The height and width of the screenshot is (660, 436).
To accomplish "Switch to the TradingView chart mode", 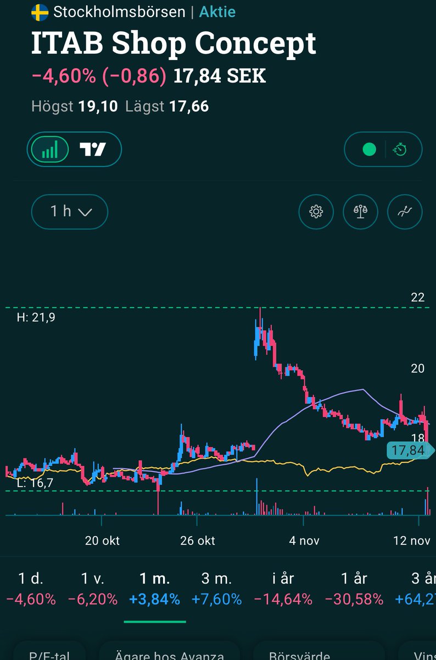I will [x=93, y=150].
